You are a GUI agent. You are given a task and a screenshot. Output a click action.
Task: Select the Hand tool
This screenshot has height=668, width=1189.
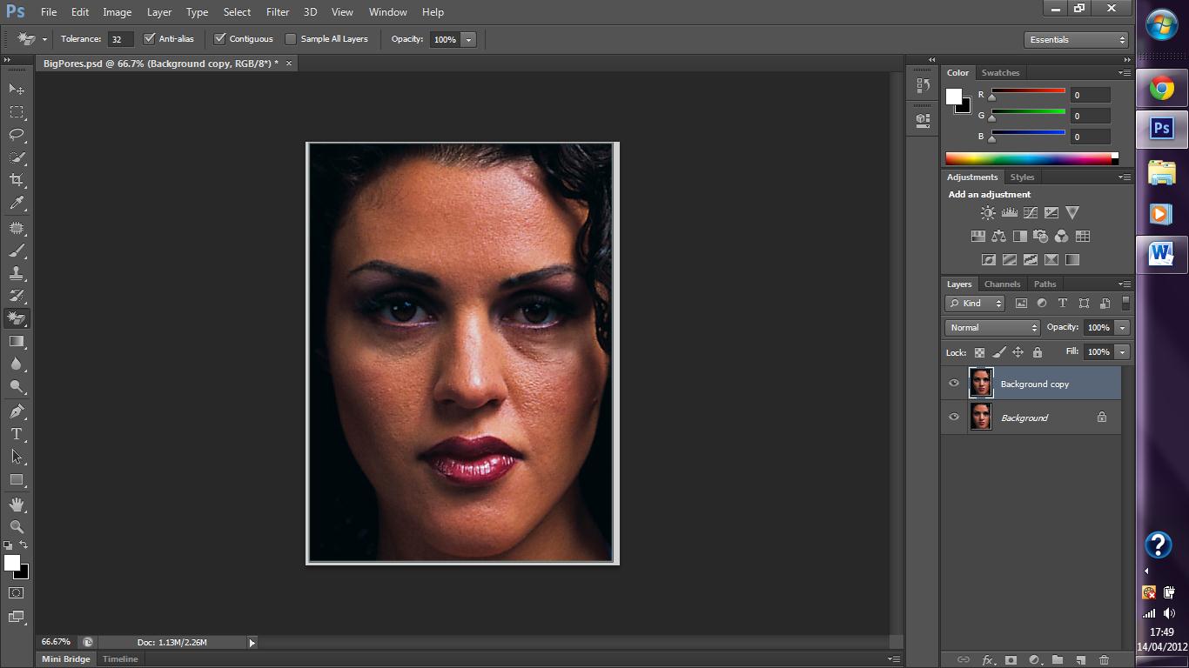(x=17, y=504)
